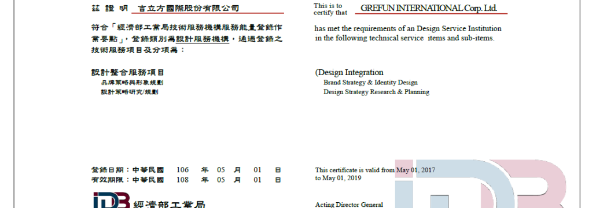The height and width of the screenshot is (208, 596).
Task: Click the 設計策略研究/規劃 sub-item
Action: [130, 92]
